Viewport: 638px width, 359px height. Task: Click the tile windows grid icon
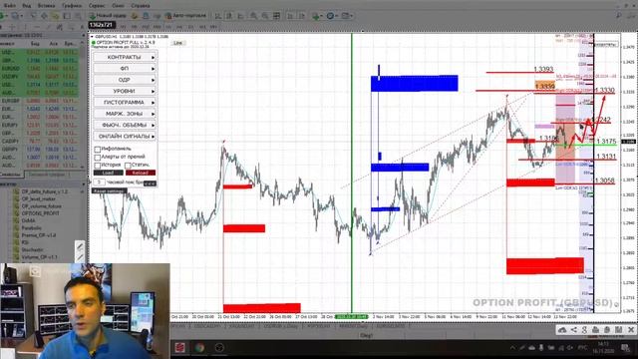(276, 16)
